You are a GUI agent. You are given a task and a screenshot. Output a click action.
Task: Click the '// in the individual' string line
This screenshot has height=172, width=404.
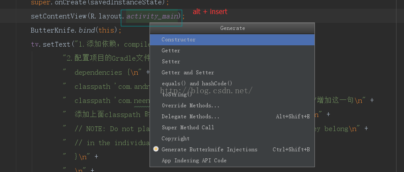[x=106, y=143]
